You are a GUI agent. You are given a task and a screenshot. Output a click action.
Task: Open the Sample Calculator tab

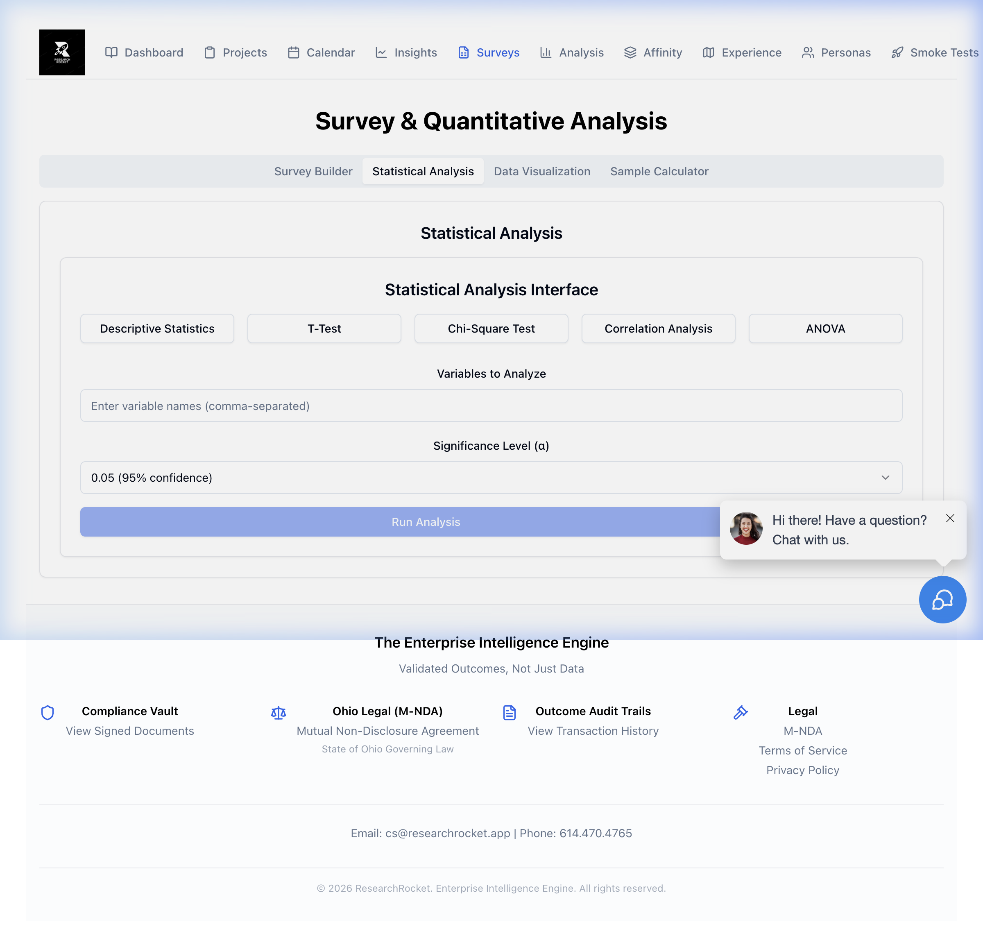(x=659, y=171)
